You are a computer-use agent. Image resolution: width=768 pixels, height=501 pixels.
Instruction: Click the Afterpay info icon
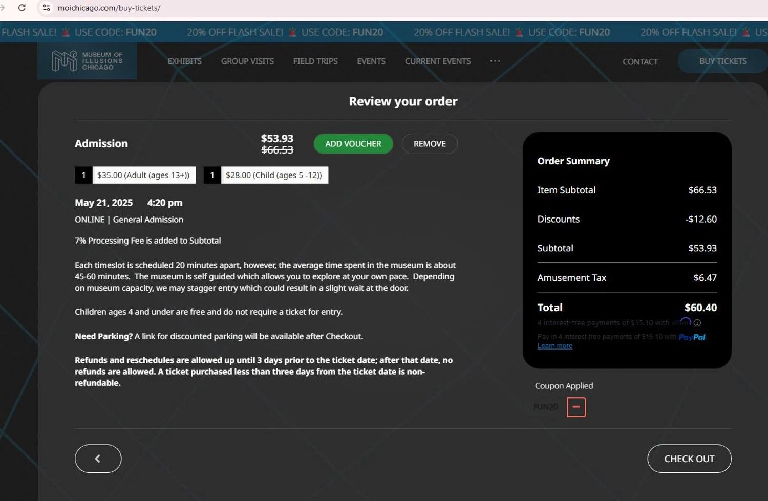[x=697, y=323]
